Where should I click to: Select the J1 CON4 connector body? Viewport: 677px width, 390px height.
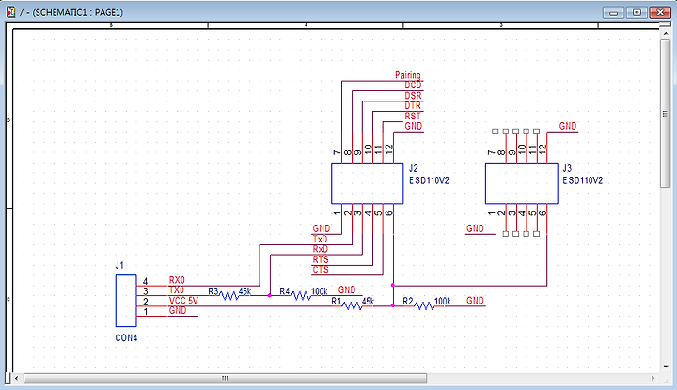tap(126, 301)
